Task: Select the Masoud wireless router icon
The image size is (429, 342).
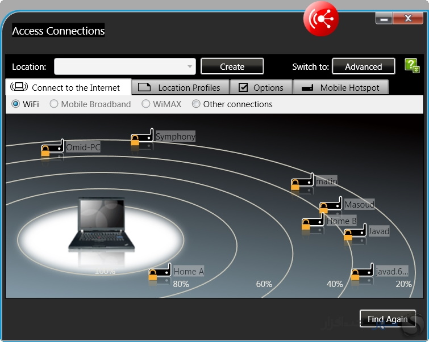Action: pos(331,205)
